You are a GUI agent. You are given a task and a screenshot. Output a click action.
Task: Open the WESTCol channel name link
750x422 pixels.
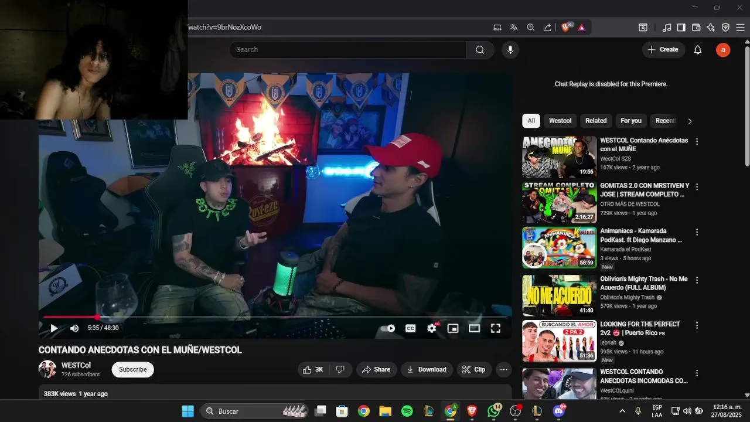coord(76,365)
